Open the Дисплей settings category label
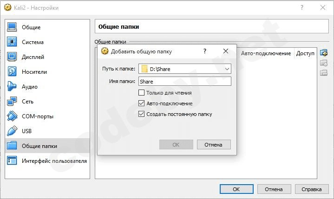 33,57
